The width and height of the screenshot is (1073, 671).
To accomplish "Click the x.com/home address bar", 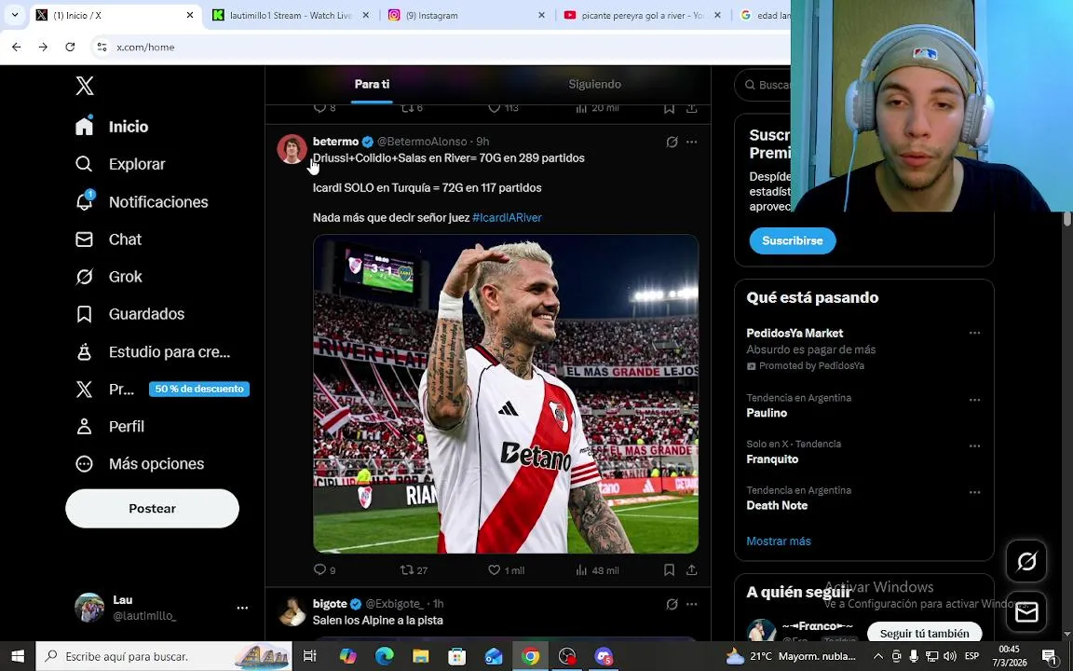I will click(145, 48).
